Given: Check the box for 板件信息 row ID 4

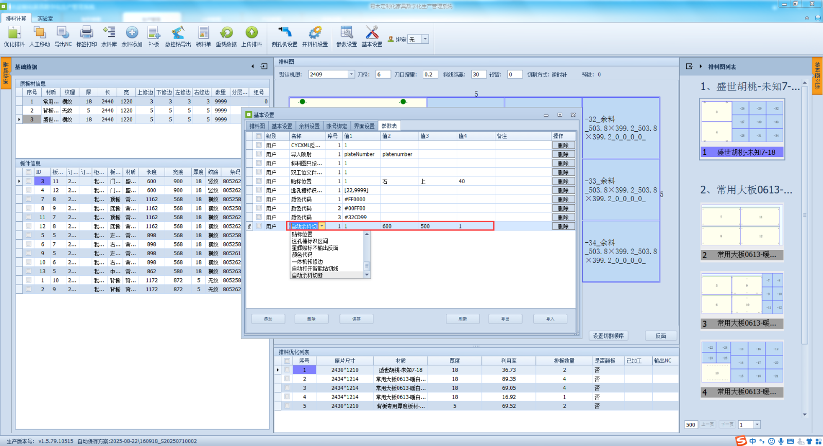Looking at the screenshot, I should pos(29,190).
